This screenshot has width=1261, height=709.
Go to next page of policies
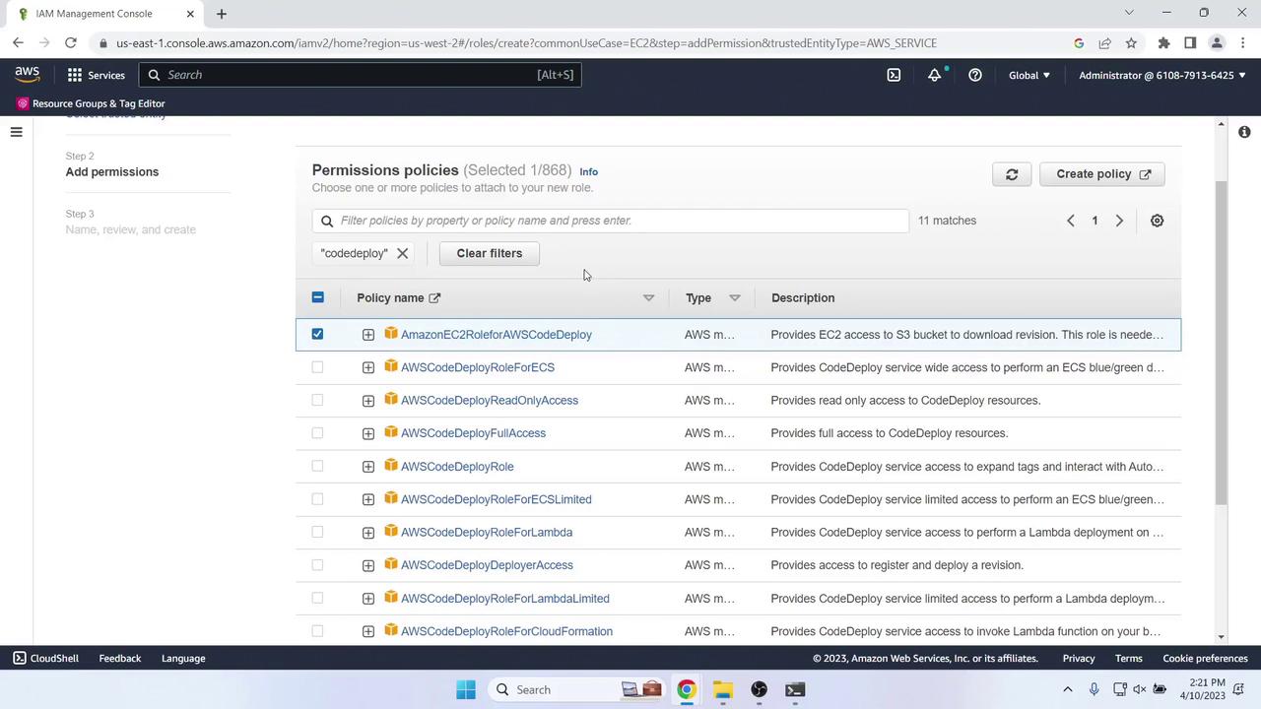click(1119, 221)
